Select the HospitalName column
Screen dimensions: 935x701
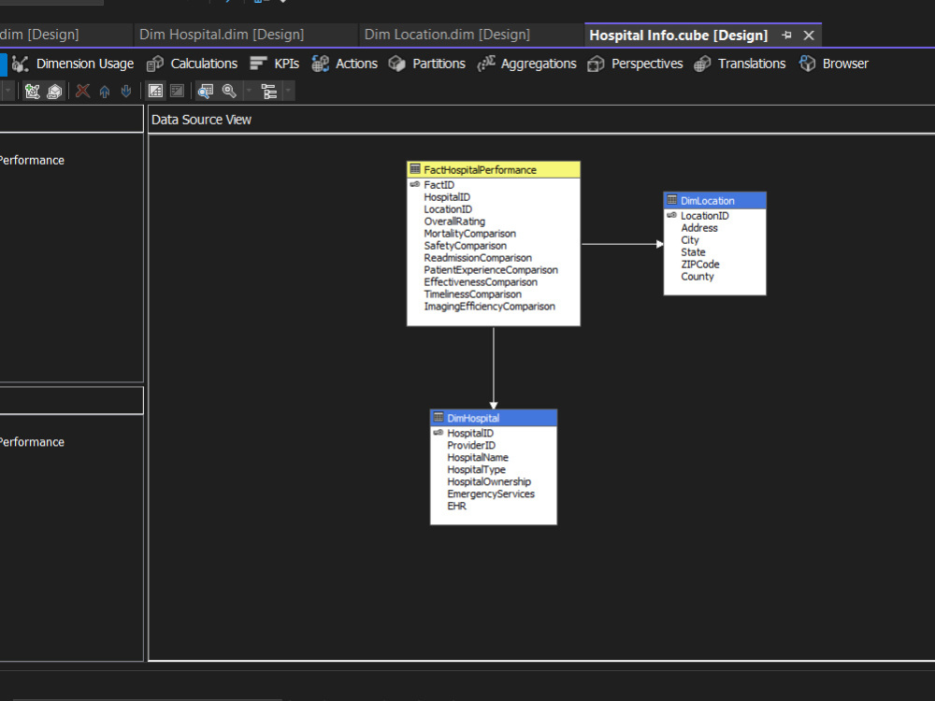(x=478, y=457)
